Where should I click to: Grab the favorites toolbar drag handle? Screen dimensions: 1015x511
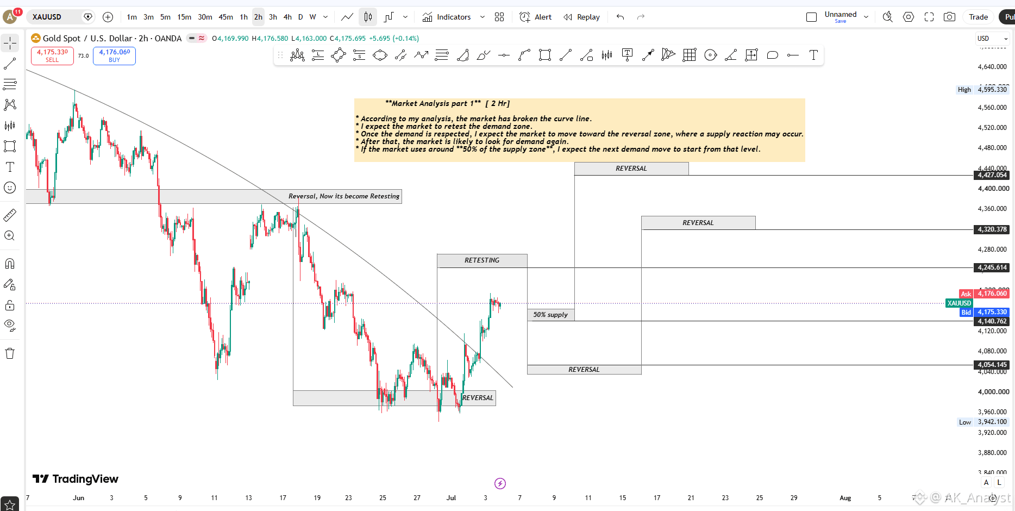280,55
